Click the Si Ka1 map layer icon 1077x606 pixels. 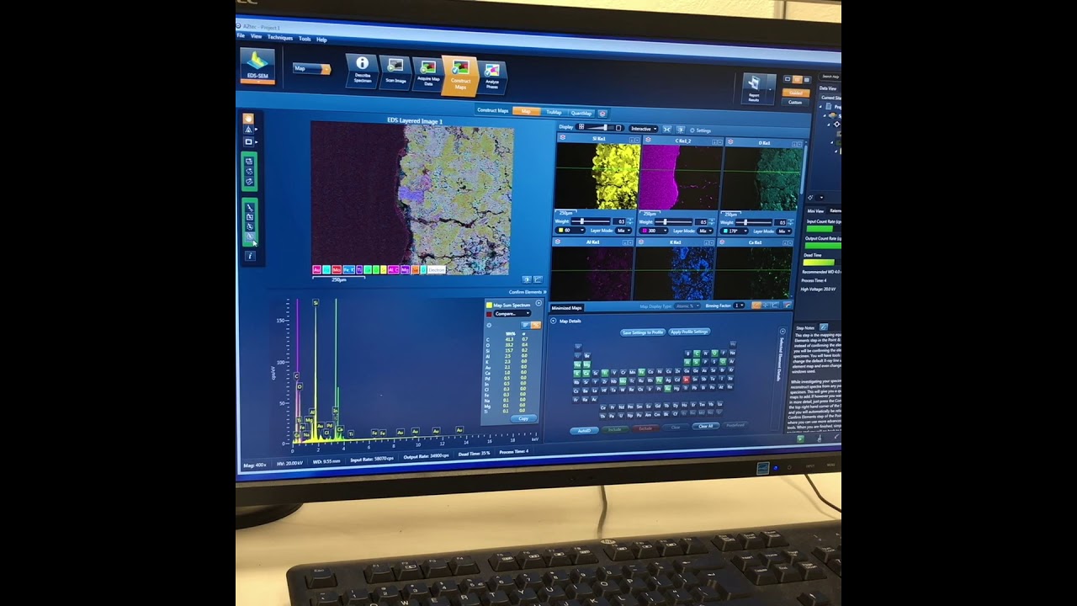tap(563, 137)
